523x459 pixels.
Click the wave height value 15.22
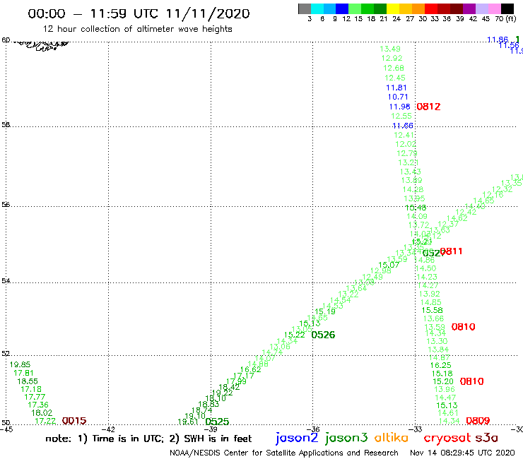tap(294, 335)
